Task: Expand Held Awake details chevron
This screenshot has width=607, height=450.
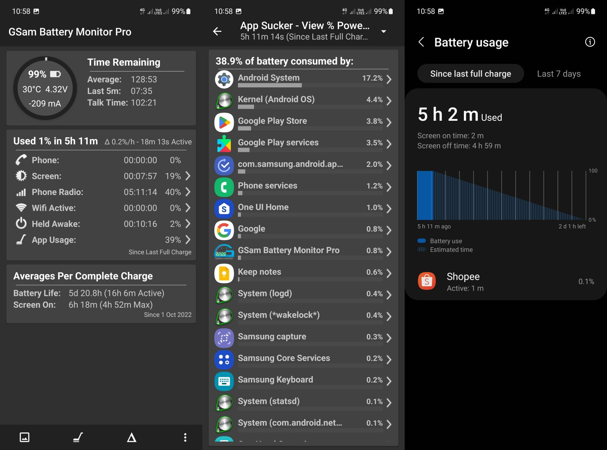Action: click(x=188, y=224)
